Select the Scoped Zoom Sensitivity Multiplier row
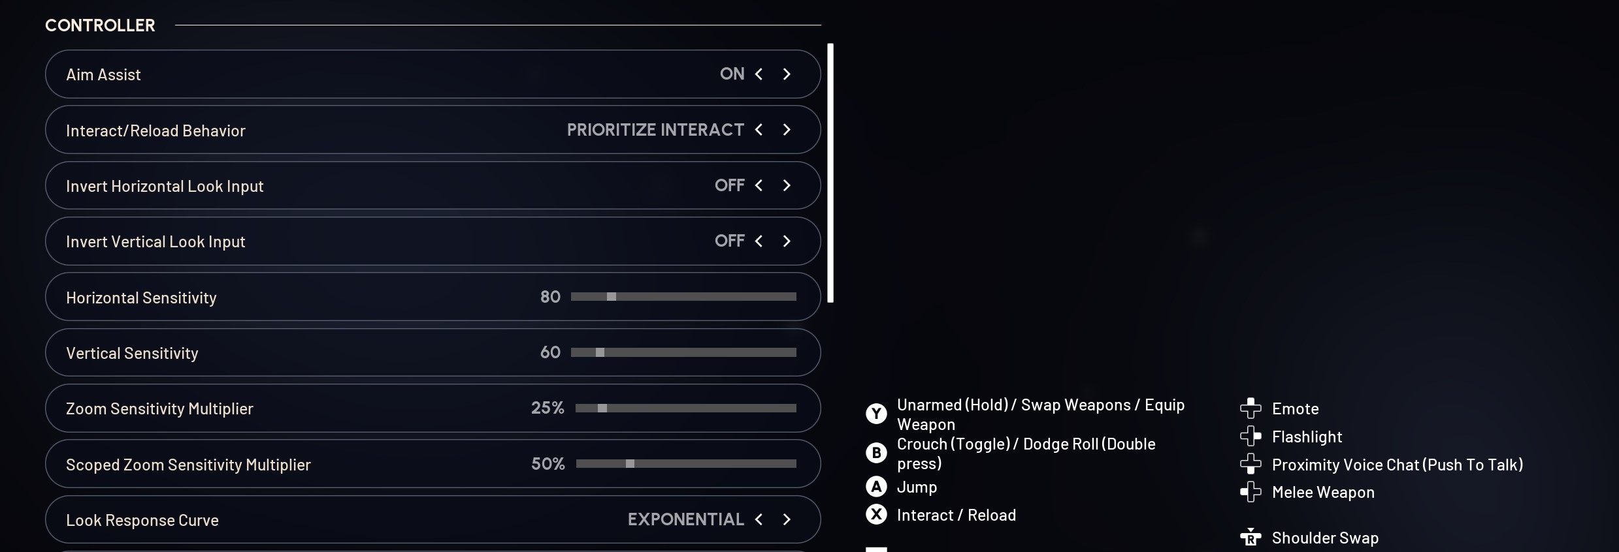This screenshot has width=1619, height=552. (x=431, y=464)
